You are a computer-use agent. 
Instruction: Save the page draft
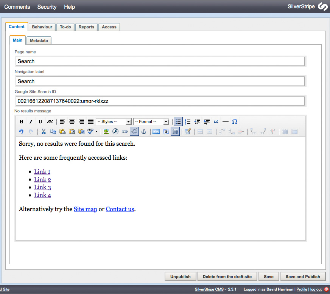coord(269,277)
